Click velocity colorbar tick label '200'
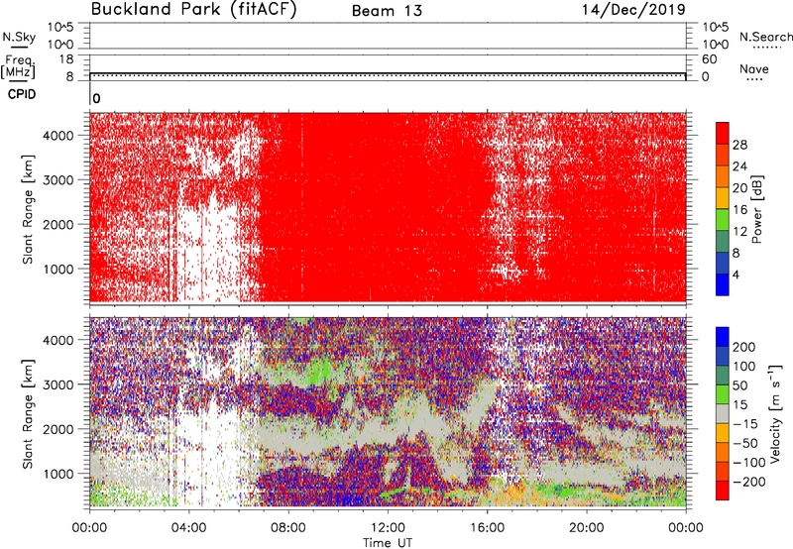 coord(744,347)
